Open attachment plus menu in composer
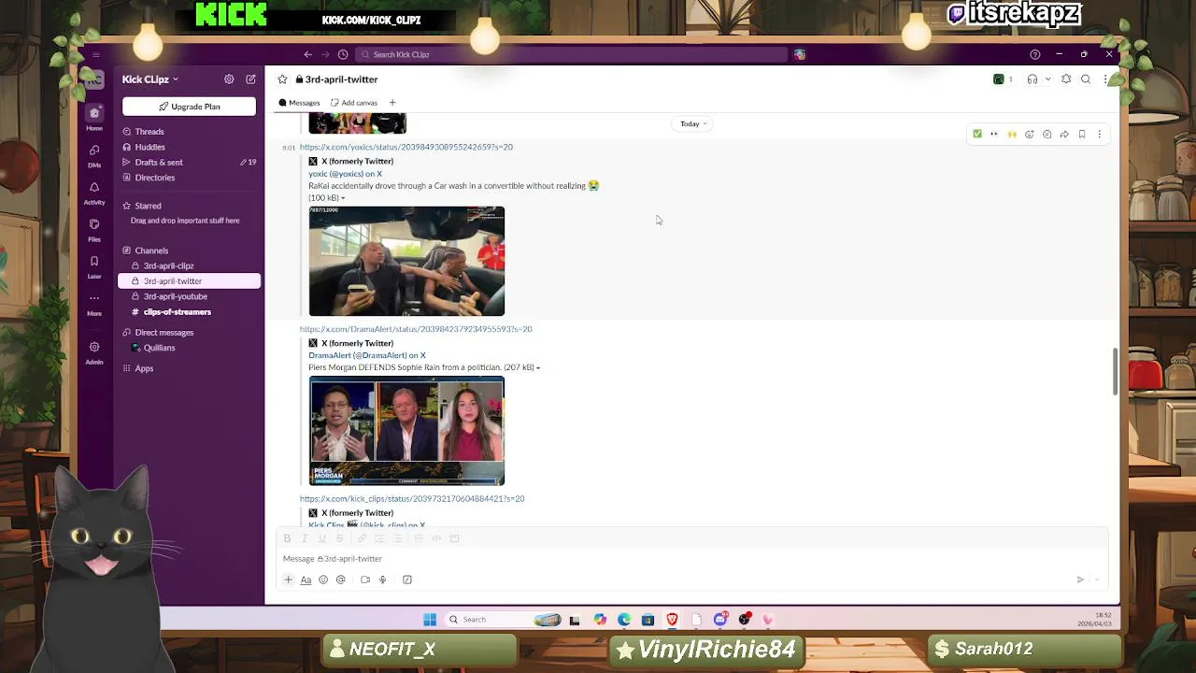 coord(288,580)
